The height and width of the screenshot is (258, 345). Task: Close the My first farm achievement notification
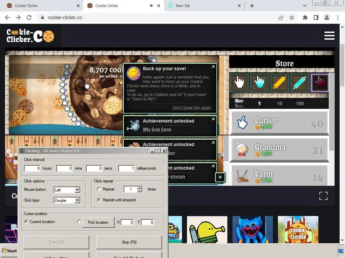click(213, 119)
